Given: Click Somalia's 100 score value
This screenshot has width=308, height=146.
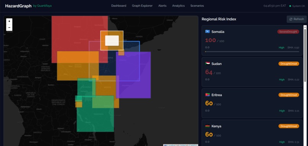Looking at the screenshot, I should (x=211, y=40).
